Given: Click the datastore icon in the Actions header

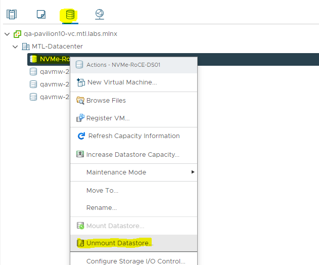Looking at the screenshot, I should click(x=79, y=65).
